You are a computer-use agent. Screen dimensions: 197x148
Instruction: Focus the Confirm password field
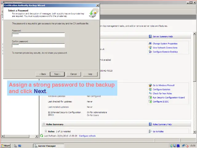(x=38, y=45)
